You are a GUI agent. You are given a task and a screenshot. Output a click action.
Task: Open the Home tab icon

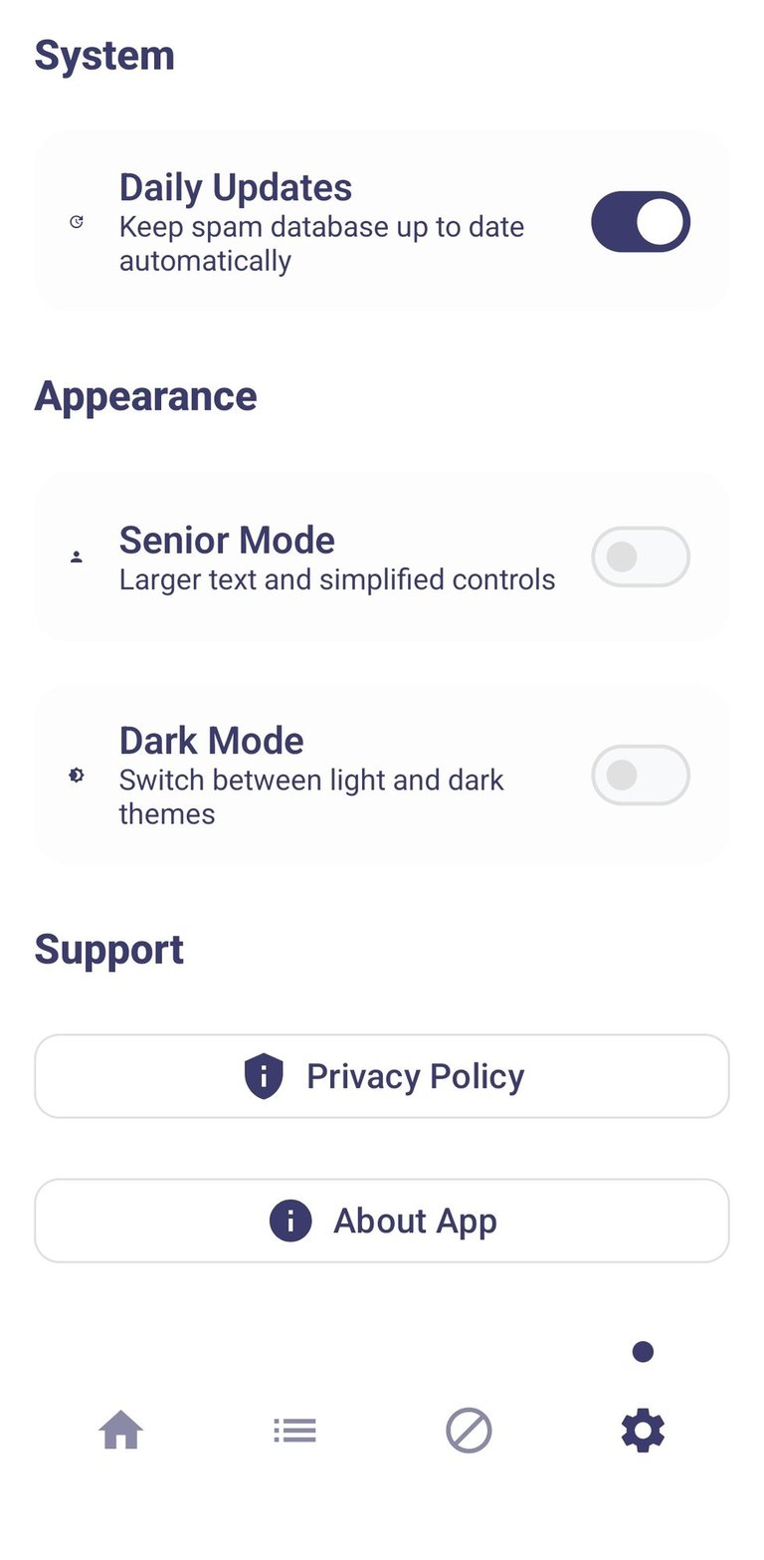point(121,1431)
